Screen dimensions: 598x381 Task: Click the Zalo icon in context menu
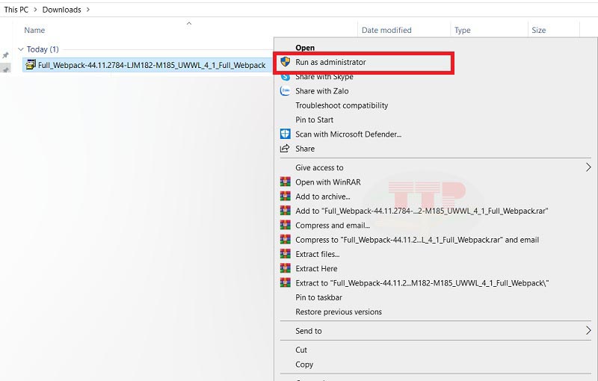pyautogui.click(x=285, y=90)
